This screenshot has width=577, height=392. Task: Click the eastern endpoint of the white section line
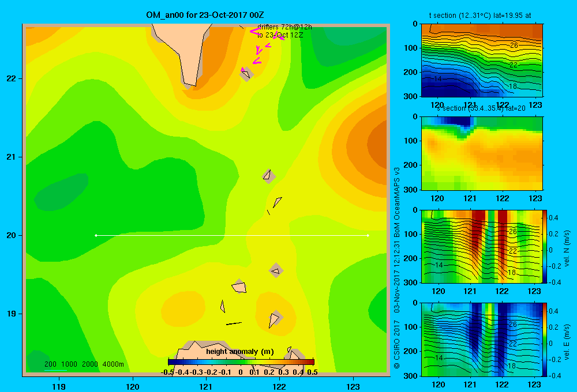pos(368,235)
